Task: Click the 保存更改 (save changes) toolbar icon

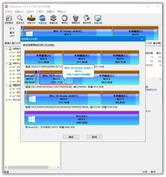Action: (9, 20)
